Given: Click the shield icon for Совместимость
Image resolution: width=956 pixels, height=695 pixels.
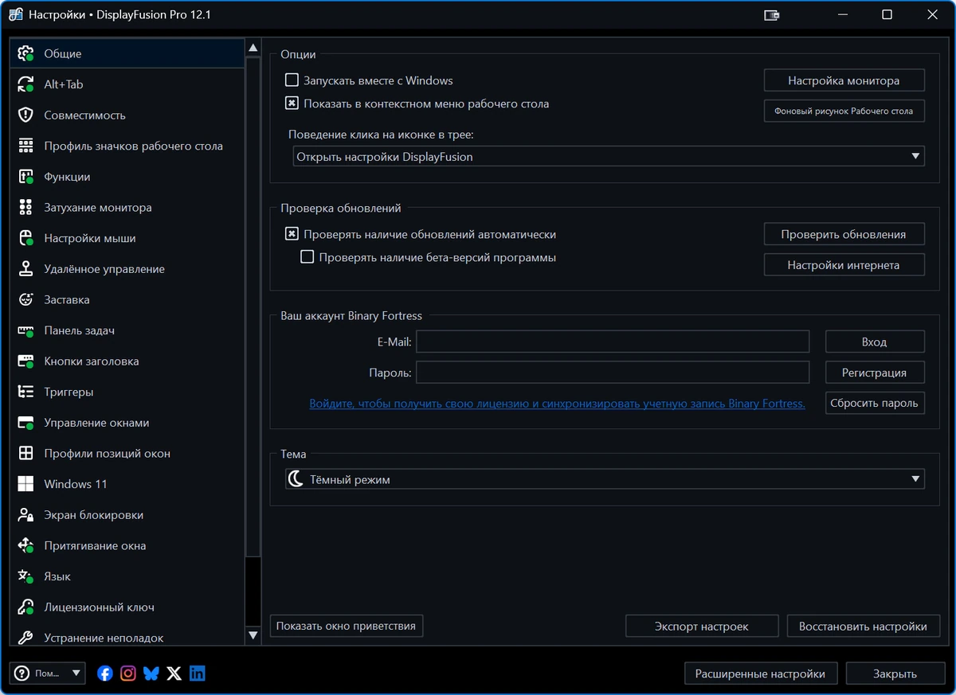Looking at the screenshot, I should [25, 115].
